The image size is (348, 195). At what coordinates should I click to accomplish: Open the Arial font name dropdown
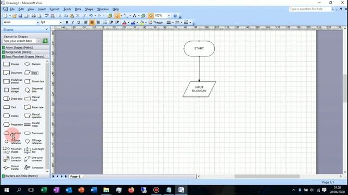pos(38,22)
